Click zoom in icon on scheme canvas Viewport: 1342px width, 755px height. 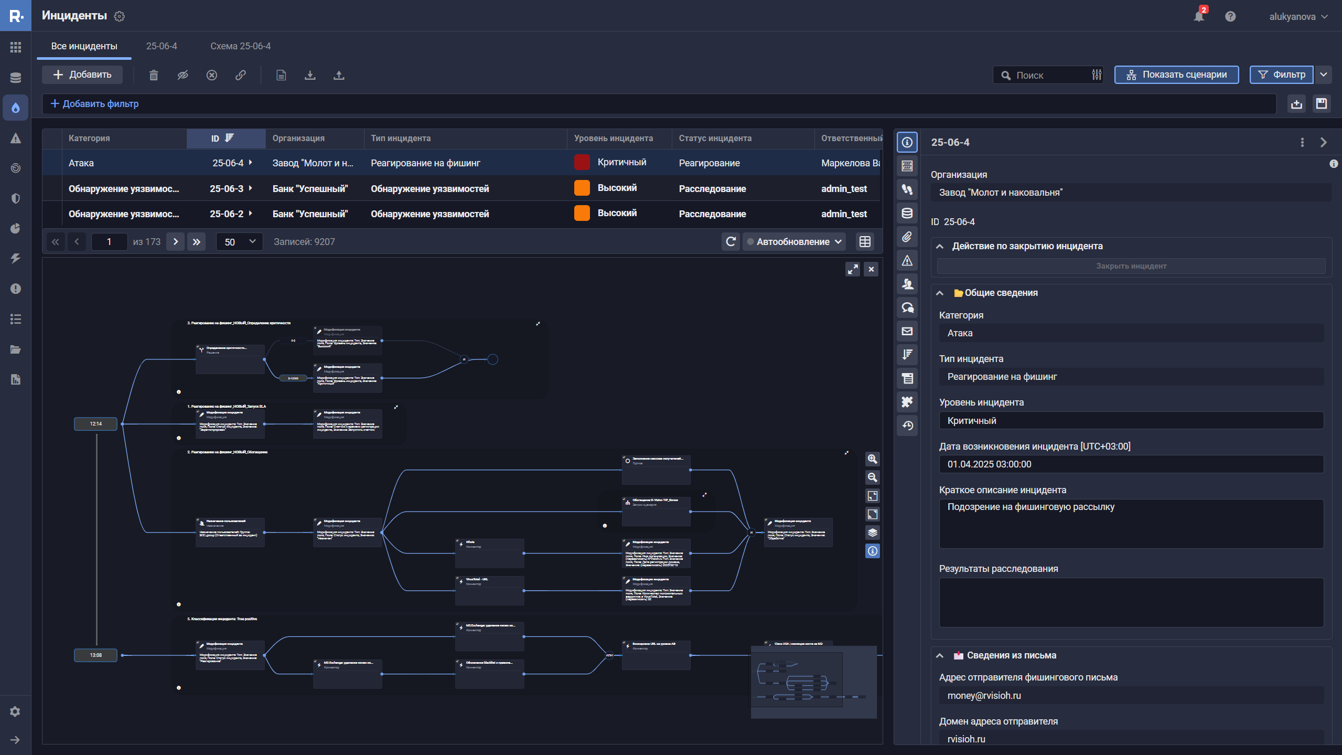point(872,459)
